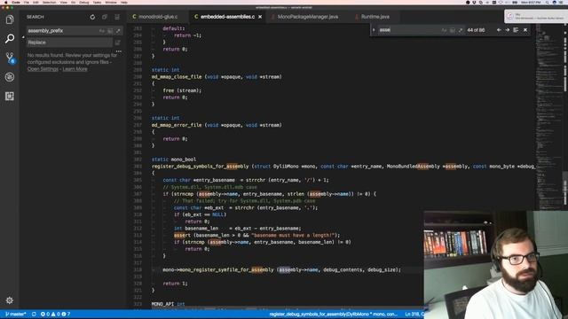Toggle Match Case in the sidebar search box
568x319 pixels.
(x=102, y=31)
